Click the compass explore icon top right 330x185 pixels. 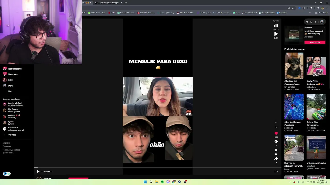(307, 22)
